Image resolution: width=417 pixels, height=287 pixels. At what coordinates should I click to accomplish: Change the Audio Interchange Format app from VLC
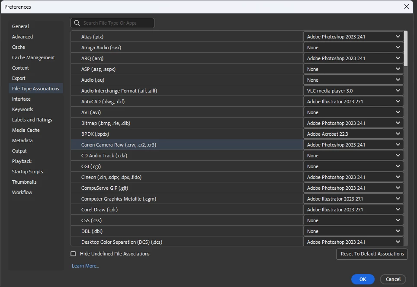click(353, 91)
